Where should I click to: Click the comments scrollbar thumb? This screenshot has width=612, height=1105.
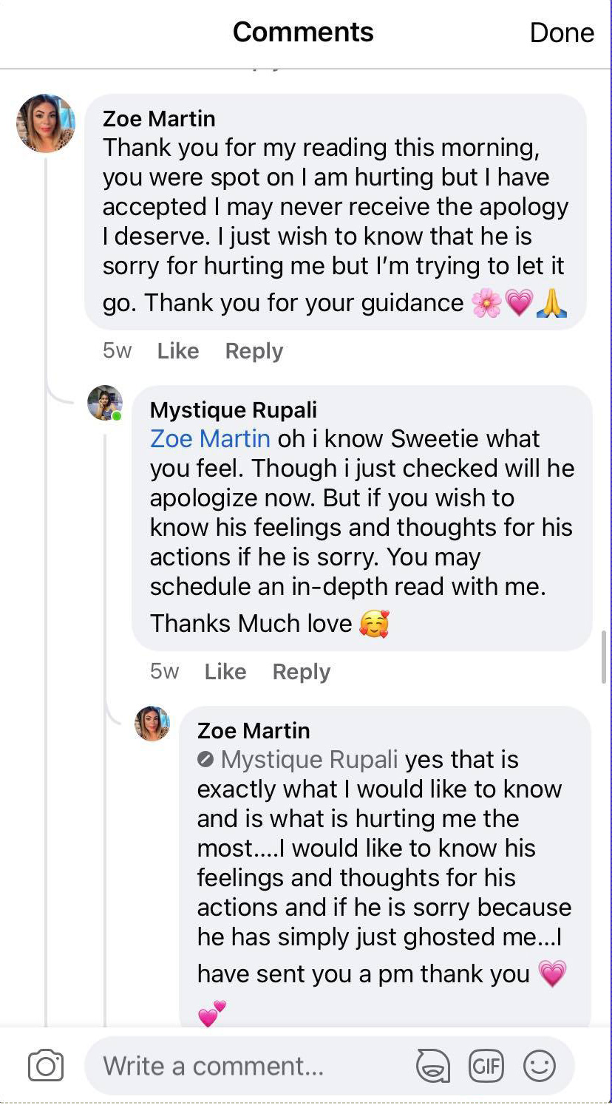(605, 656)
